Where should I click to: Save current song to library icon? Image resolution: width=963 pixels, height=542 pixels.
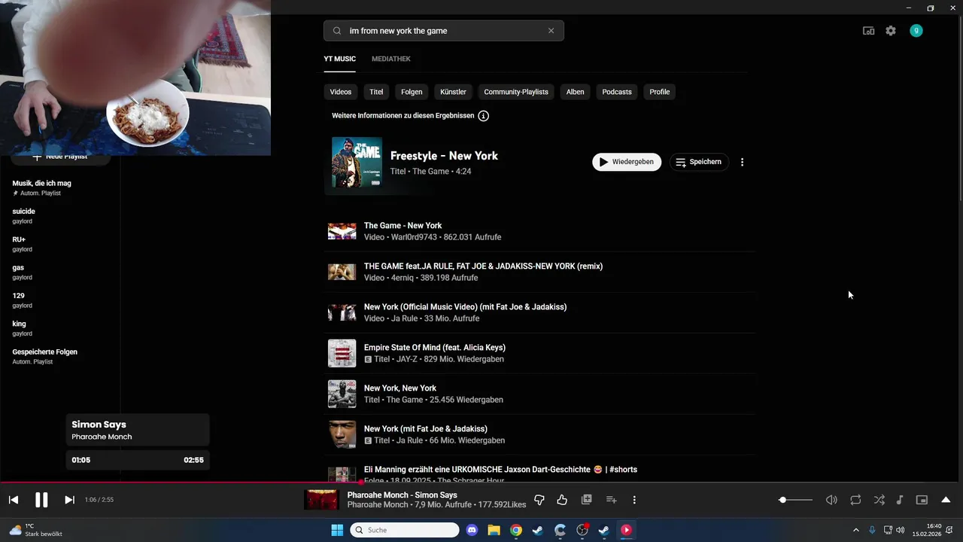pos(587,500)
